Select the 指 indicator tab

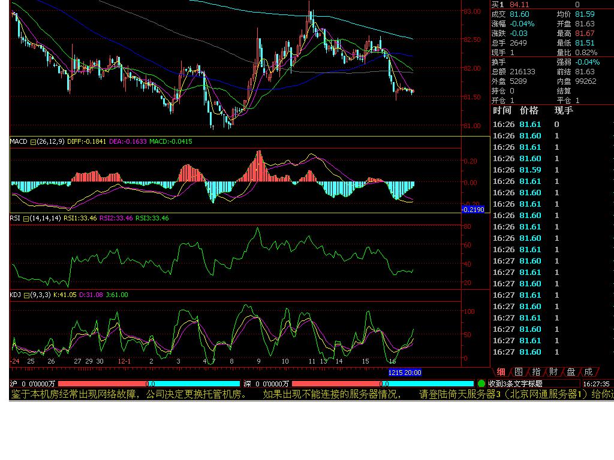click(536, 371)
